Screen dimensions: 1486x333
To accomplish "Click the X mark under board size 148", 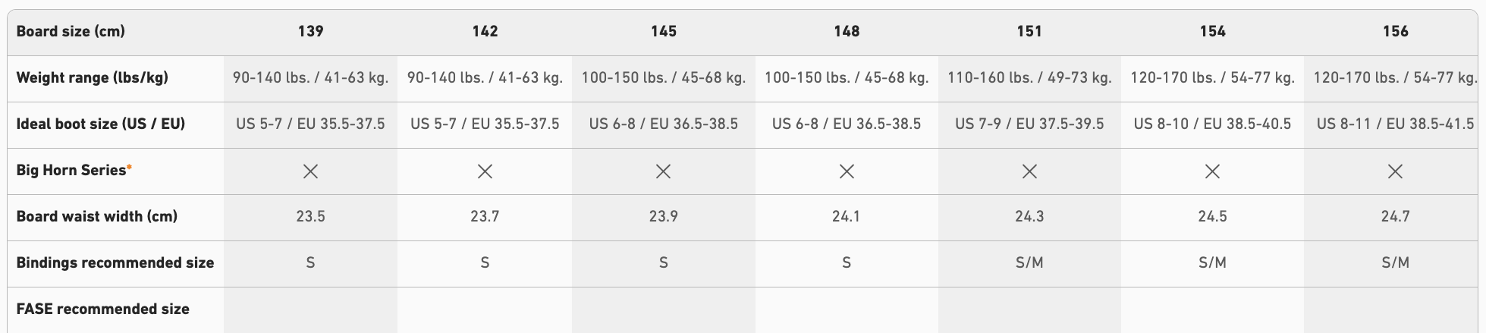I will tap(847, 171).
